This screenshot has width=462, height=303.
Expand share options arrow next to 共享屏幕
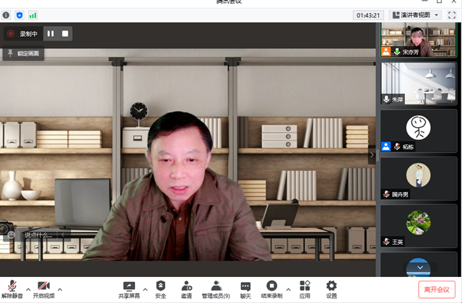click(145, 289)
